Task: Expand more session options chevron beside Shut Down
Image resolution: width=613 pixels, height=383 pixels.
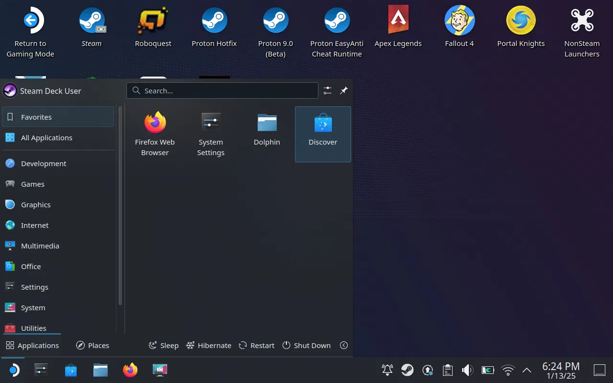Action: pyautogui.click(x=344, y=345)
